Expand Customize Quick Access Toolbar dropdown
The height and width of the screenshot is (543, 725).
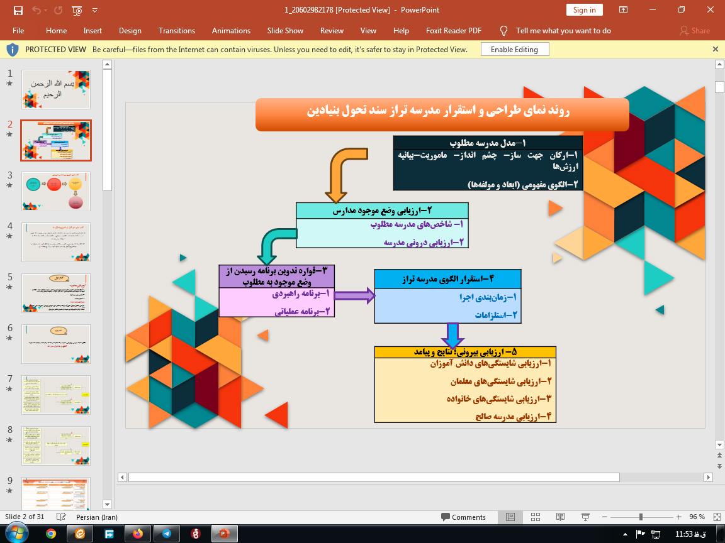[x=95, y=10]
